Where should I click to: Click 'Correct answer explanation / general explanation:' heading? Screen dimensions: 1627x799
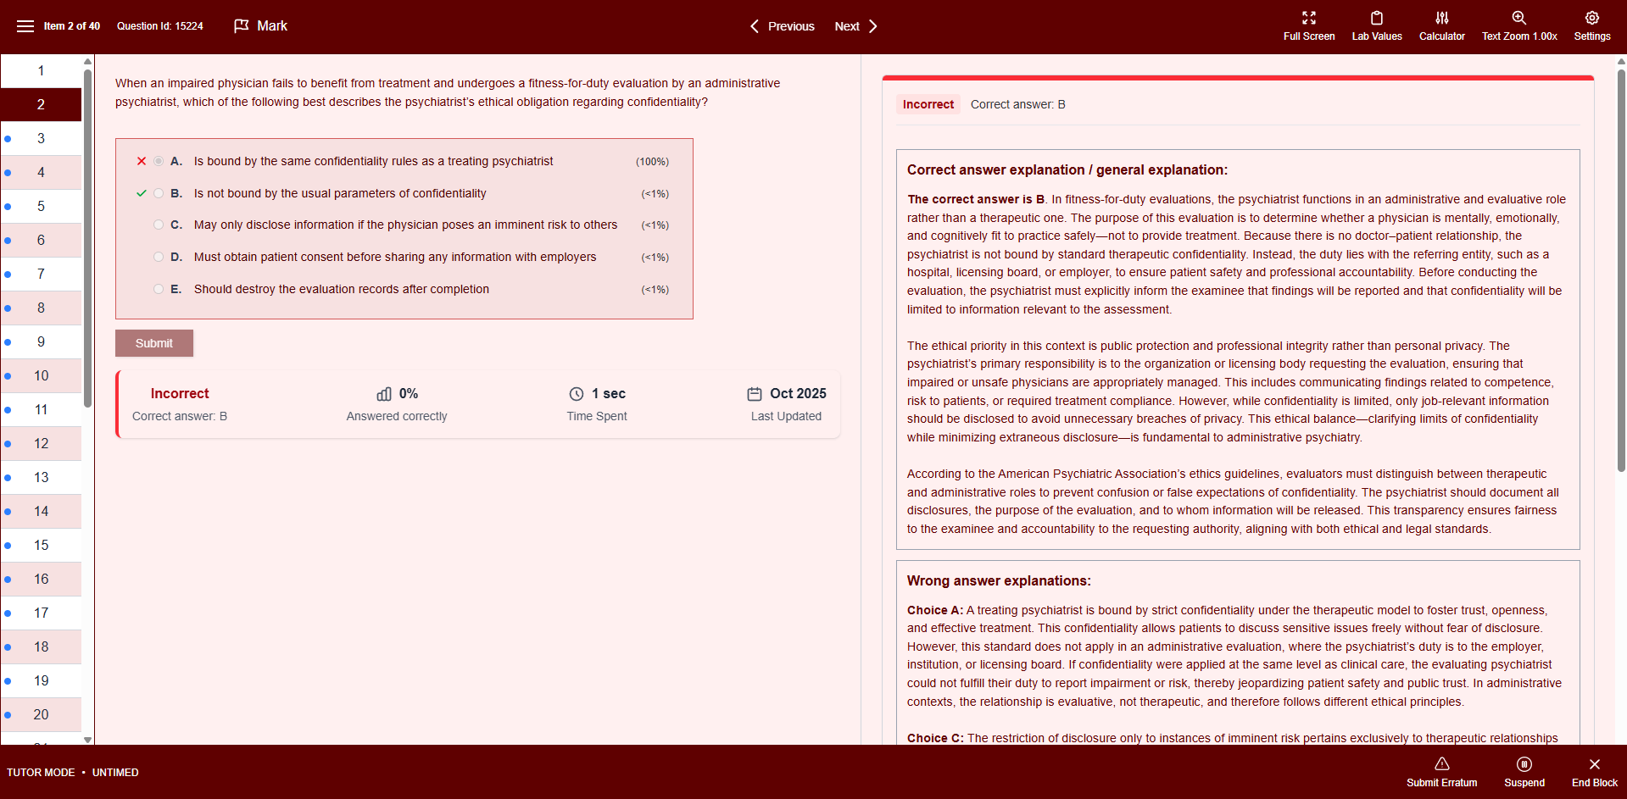1067,170
